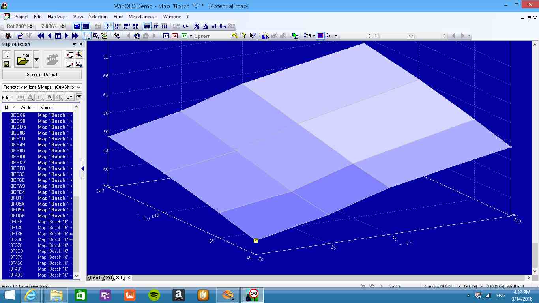Click the question mark help icon

(244, 36)
